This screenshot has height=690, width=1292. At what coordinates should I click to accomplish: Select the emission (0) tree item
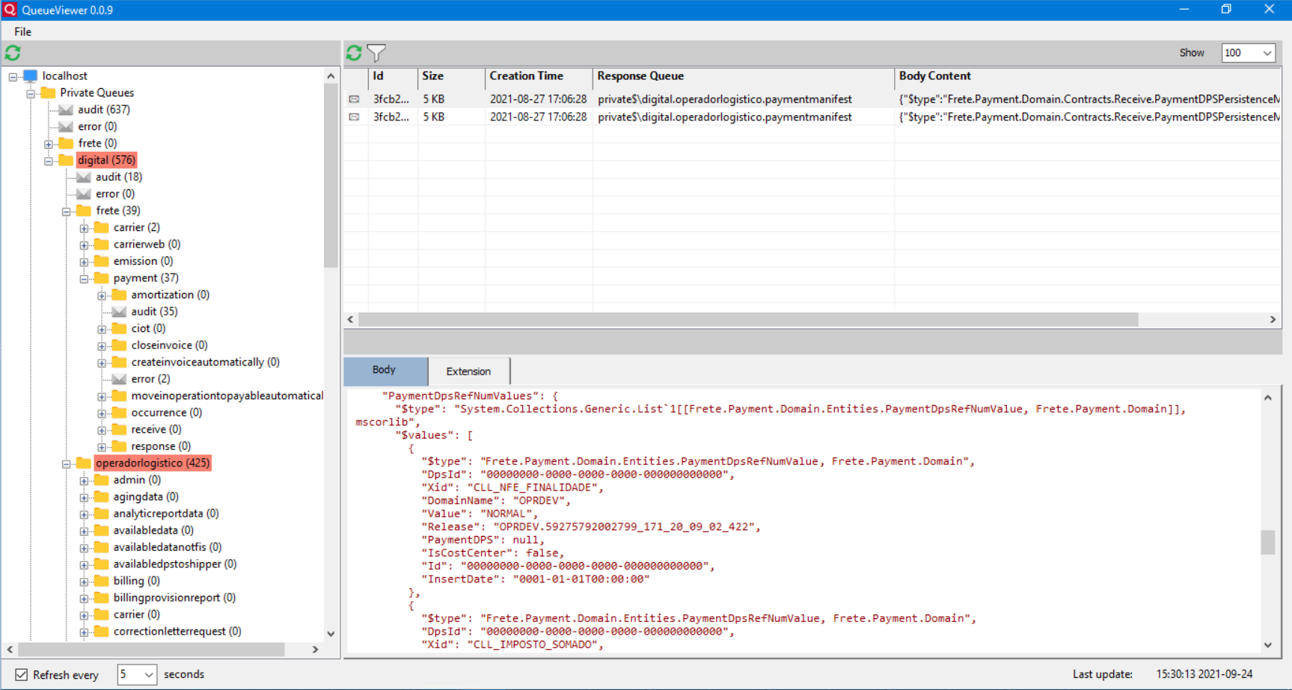(x=143, y=261)
